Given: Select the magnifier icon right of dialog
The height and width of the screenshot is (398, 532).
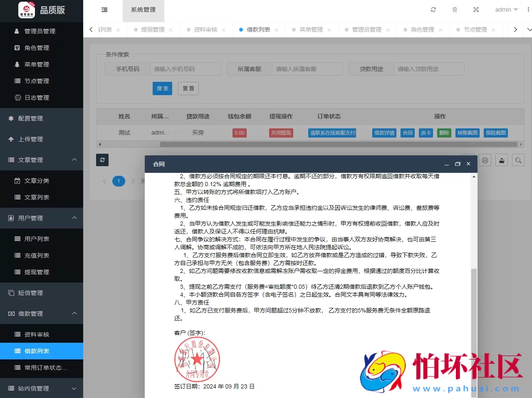Looking at the screenshot, I should click(x=518, y=160).
